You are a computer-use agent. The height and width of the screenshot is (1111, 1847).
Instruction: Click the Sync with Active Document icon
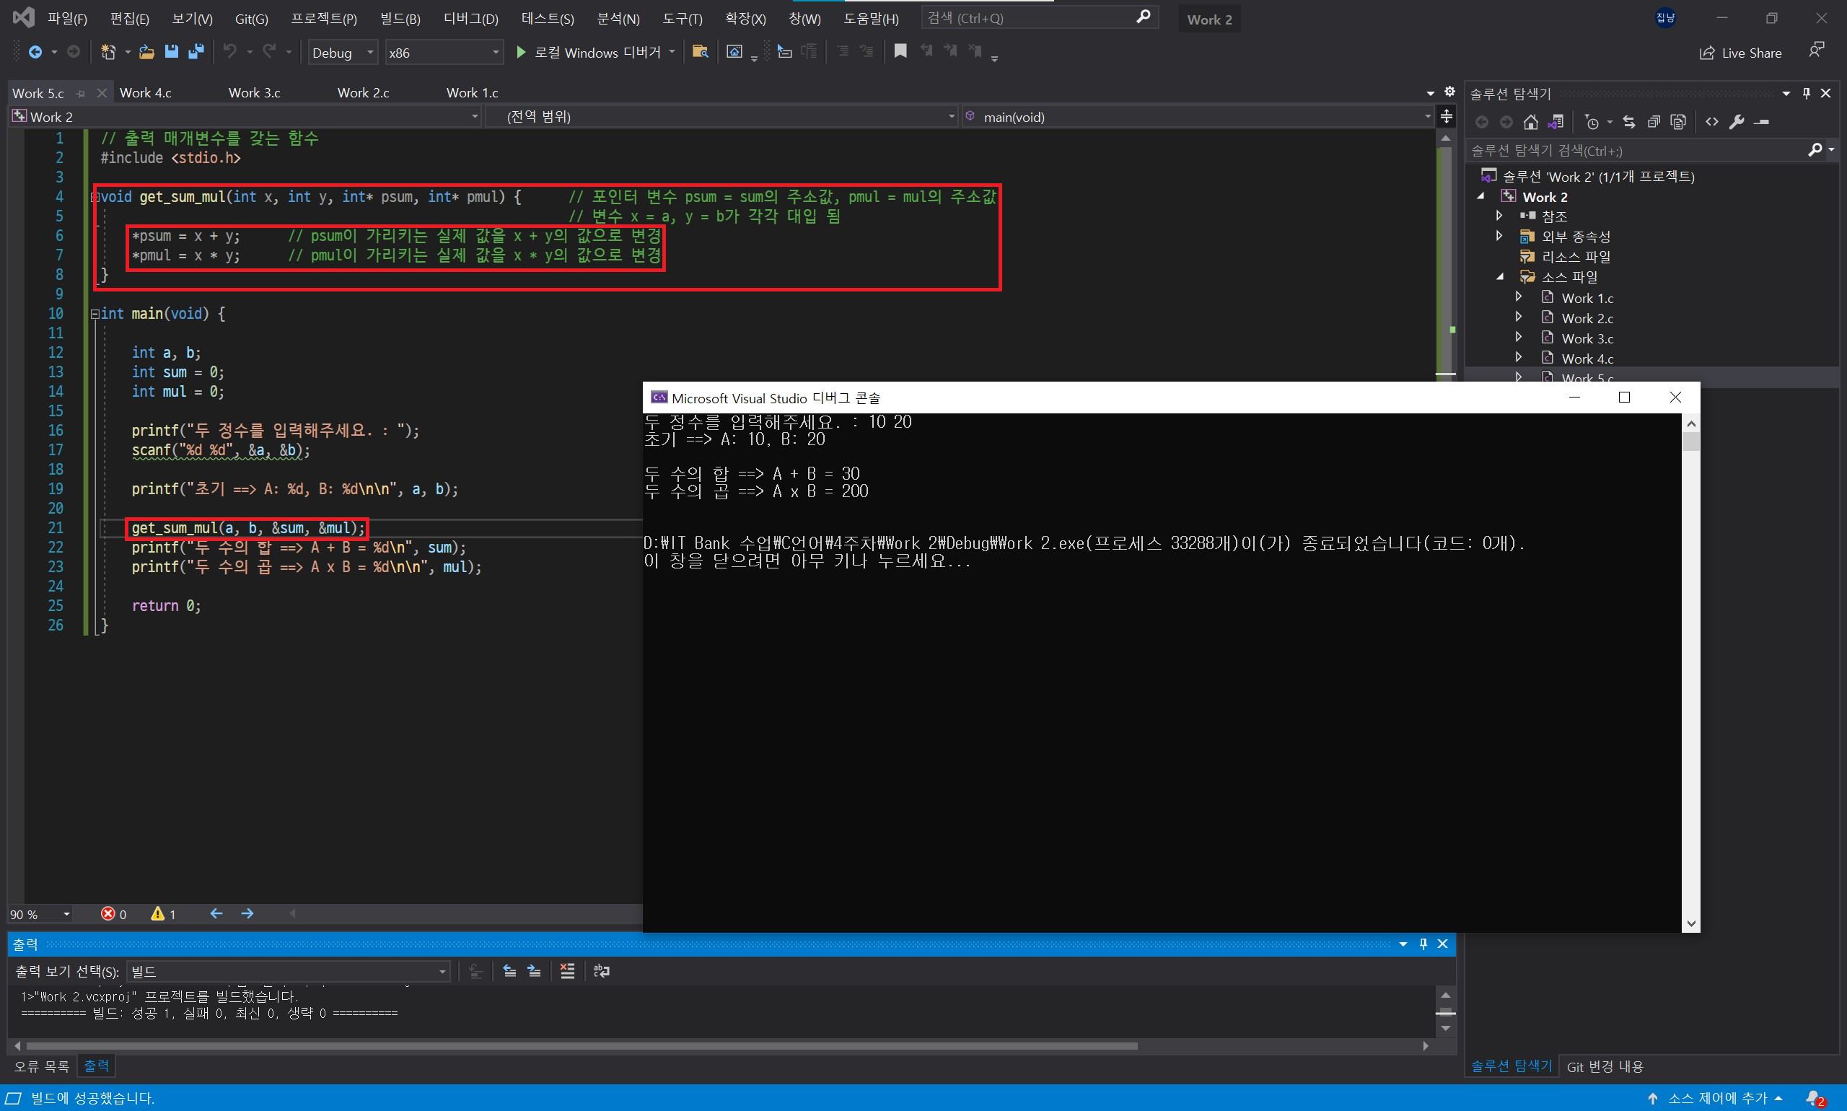pos(1629,122)
